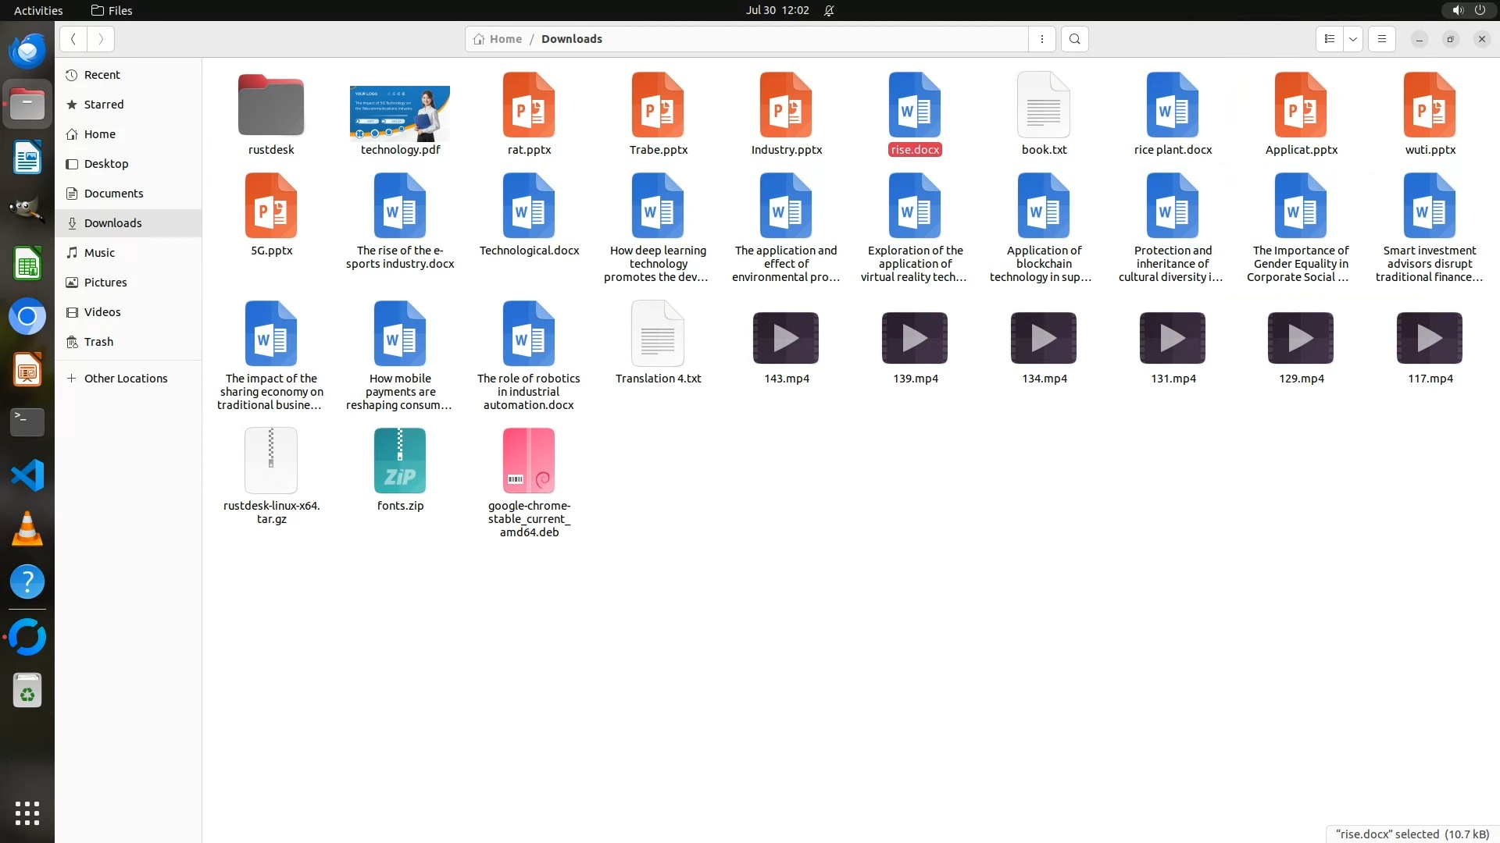Open the hamburger main menu

[x=1382, y=39]
